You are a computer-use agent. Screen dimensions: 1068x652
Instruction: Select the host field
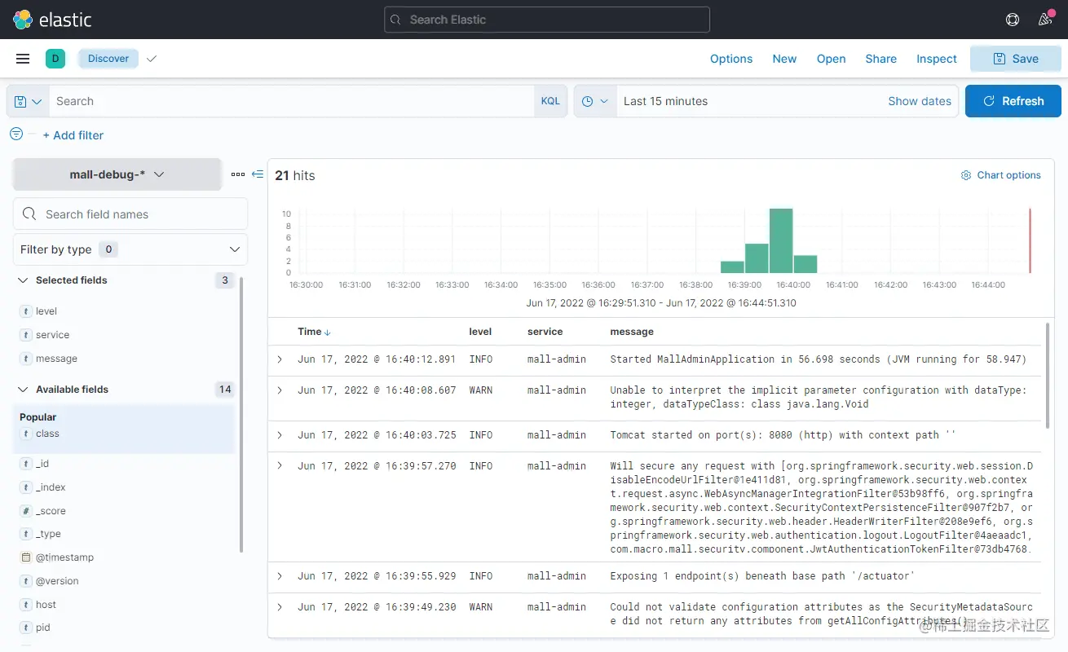[46, 605]
